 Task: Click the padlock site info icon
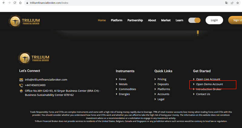tap(27, 3)
